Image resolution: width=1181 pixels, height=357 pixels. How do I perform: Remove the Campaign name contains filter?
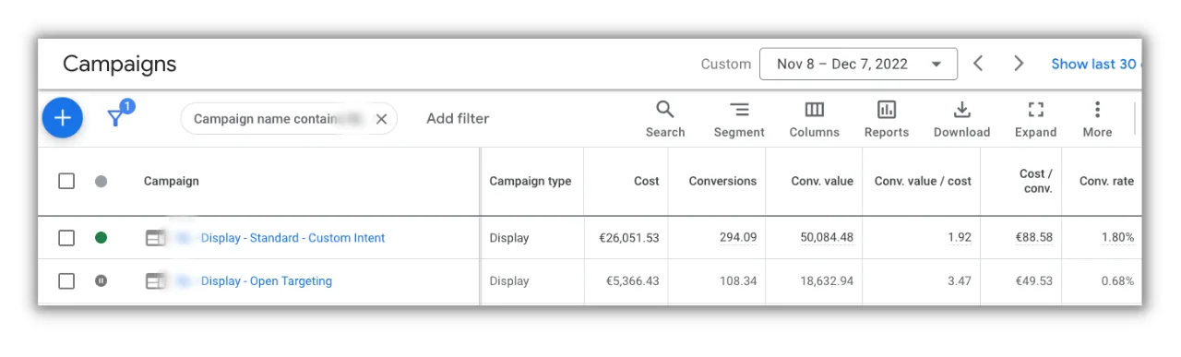point(380,119)
